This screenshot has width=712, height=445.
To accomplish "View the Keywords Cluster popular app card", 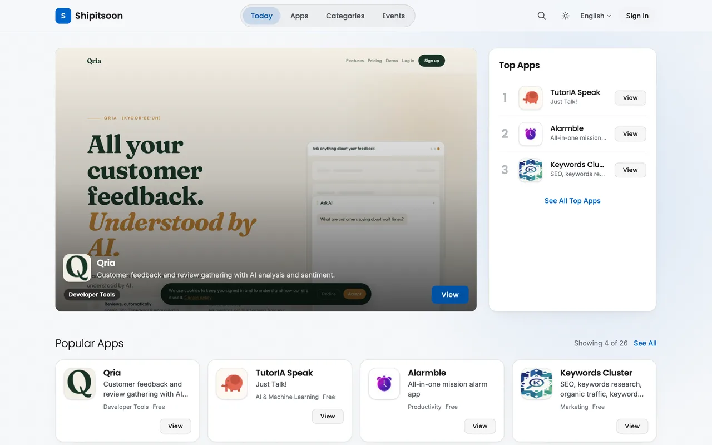I will point(632,426).
